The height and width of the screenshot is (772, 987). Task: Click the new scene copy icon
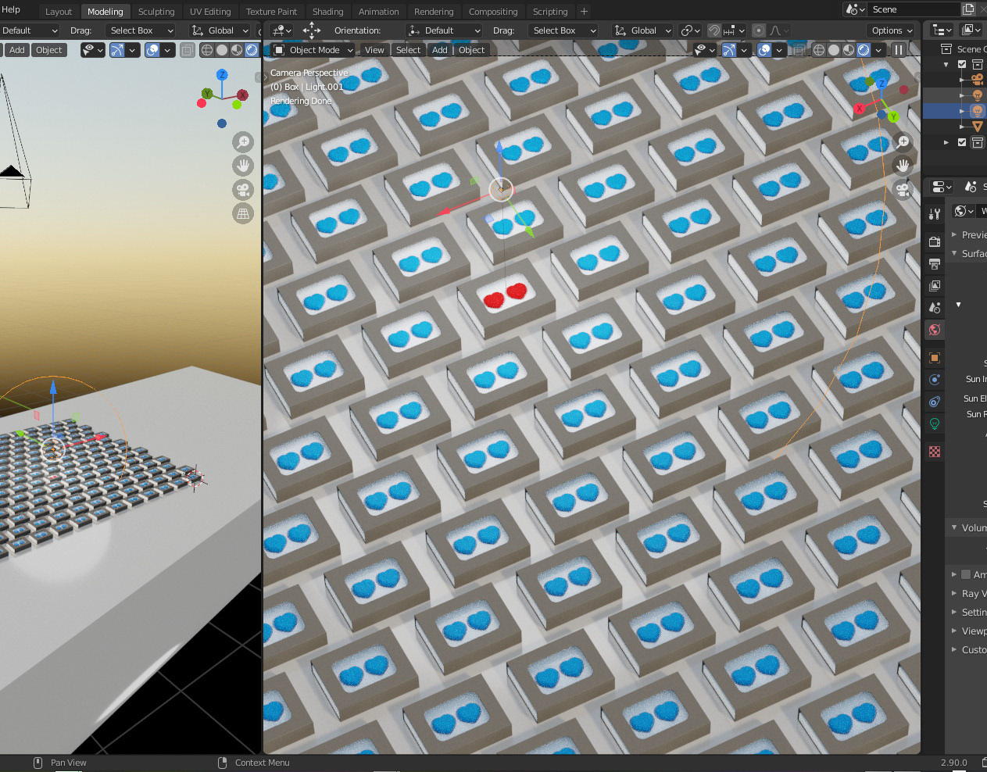click(x=968, y=9)
